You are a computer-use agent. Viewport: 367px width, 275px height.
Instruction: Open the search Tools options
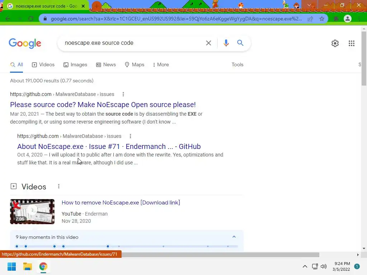(x=237, y=64)
